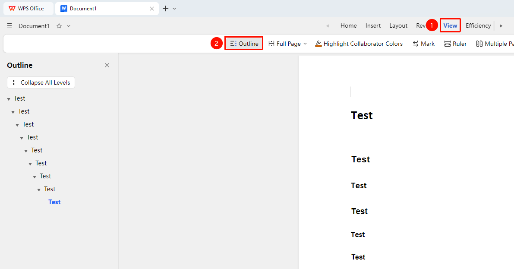Open the Home ribbon tab
Viewport: 514px width, 269px height.
(x=348, y=25)
